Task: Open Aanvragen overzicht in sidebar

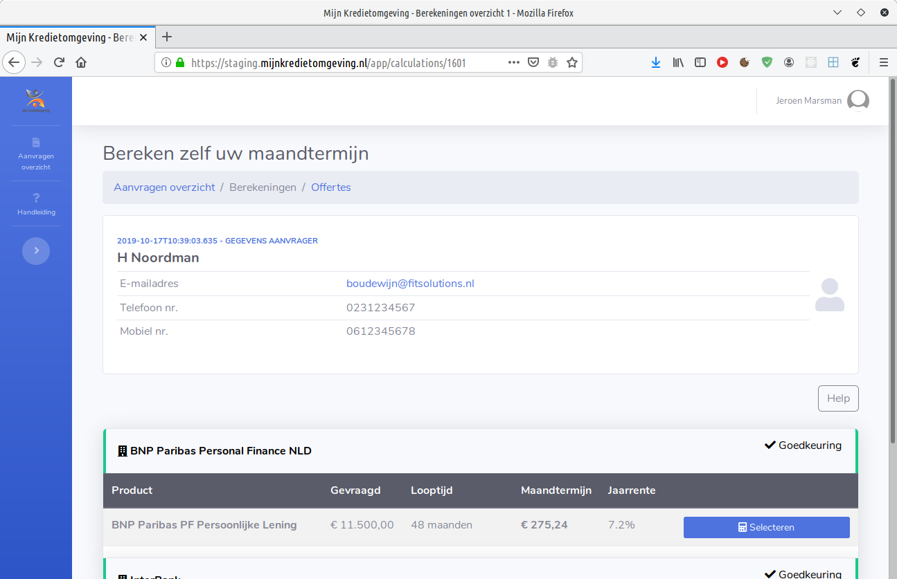Action: coord(36,154)
